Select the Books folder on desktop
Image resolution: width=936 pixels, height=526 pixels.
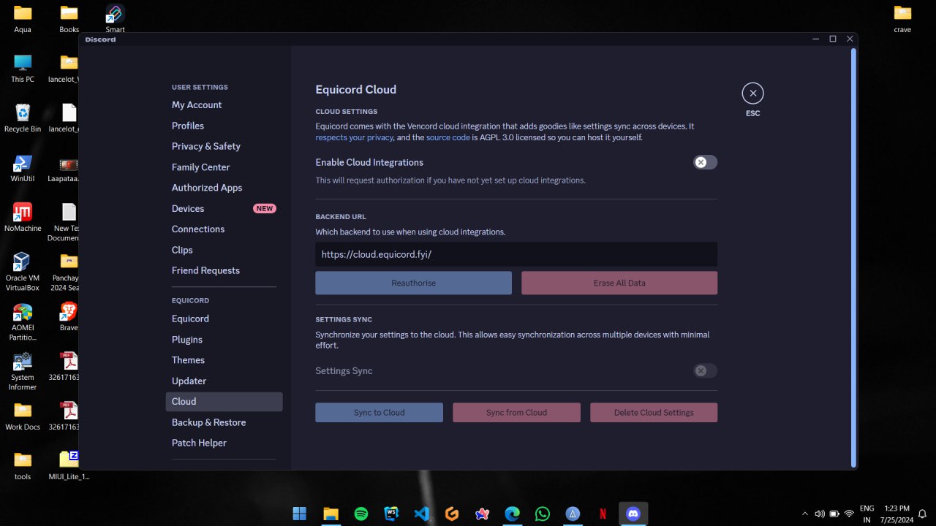[69, 18]
